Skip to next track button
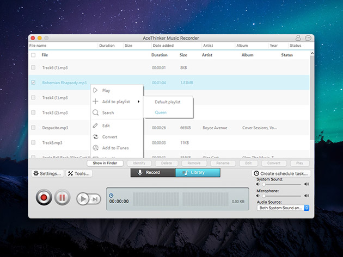343x257 pixels. [95, 199]
